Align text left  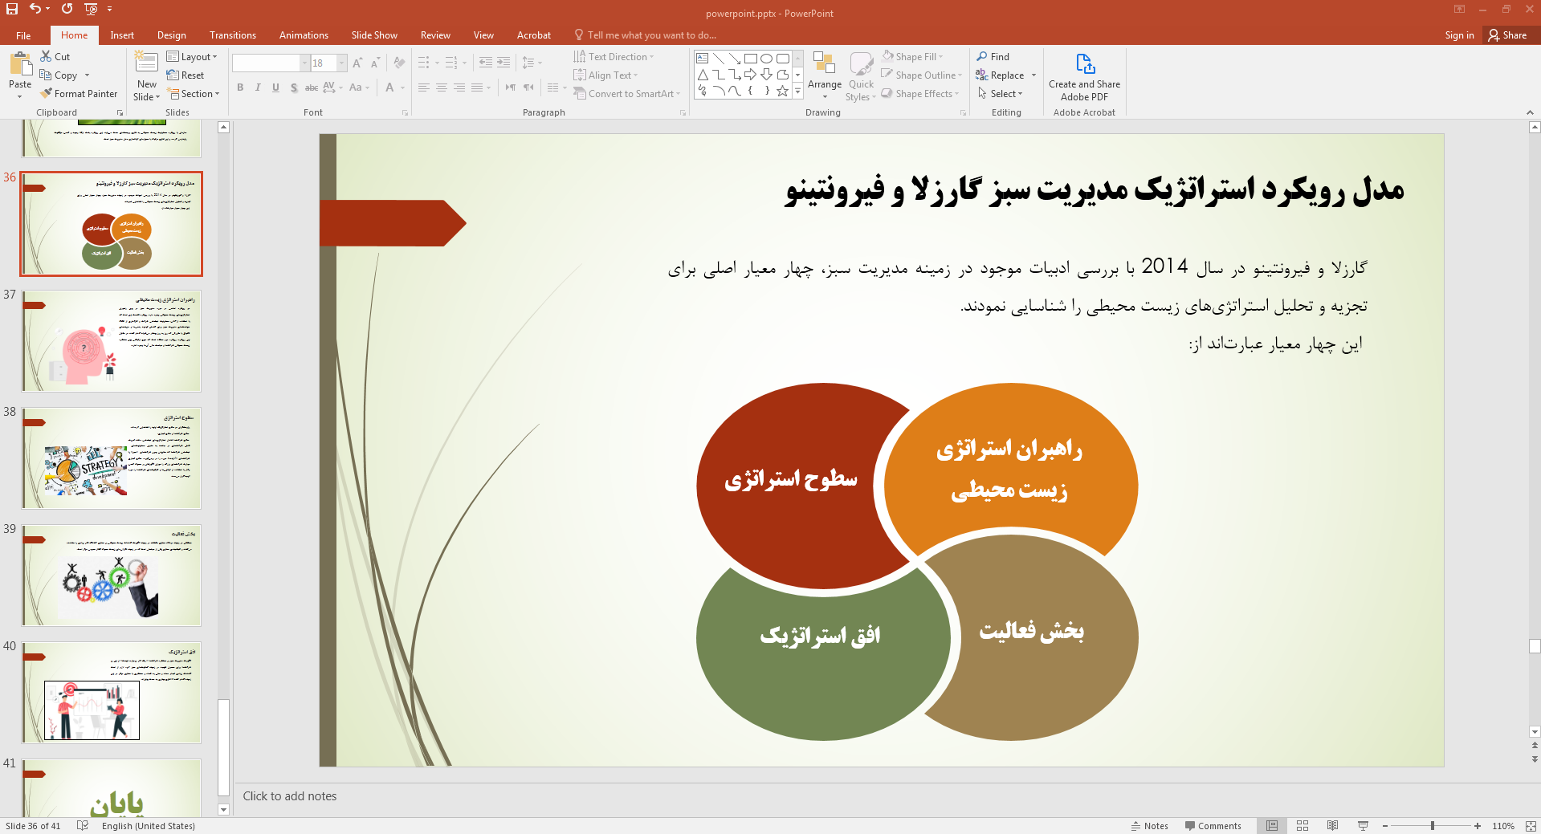[x=423, y=87]
